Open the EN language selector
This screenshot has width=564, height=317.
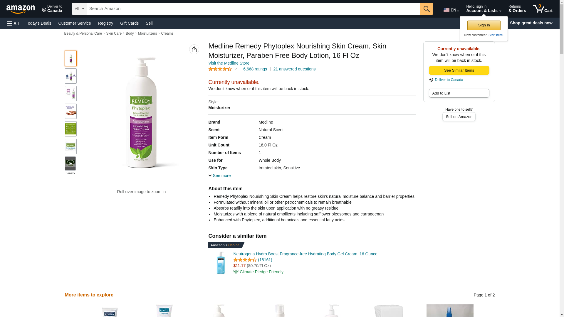[x=451, y=10]
